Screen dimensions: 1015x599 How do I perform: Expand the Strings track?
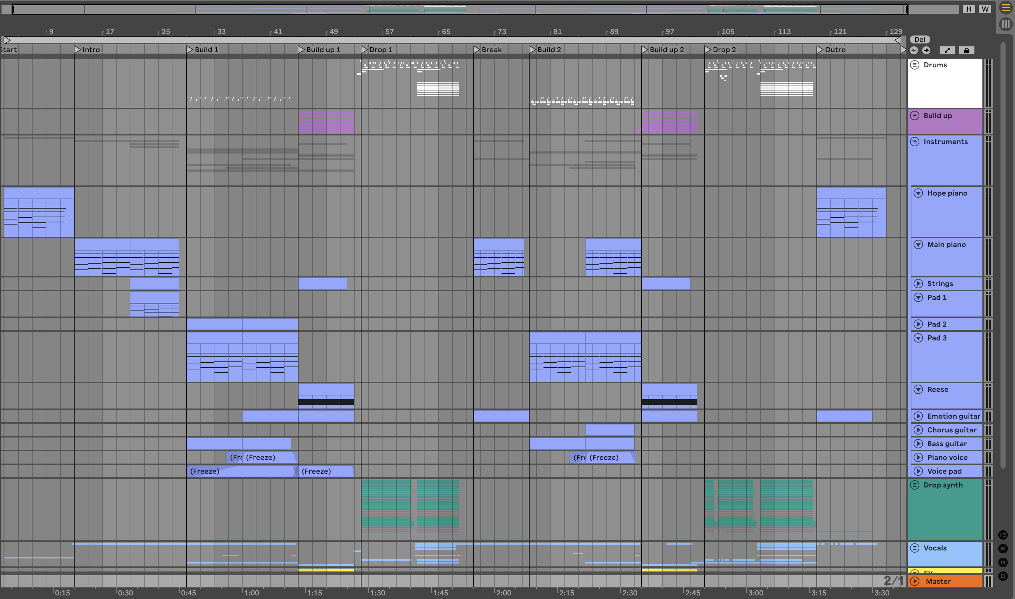919,284
